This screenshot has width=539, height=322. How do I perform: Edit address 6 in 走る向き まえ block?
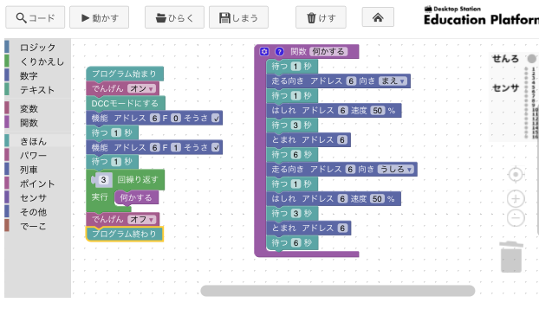[x=351, y=81]
